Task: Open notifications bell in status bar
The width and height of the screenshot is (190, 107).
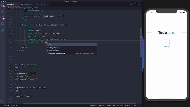Action: click(139, 106)
